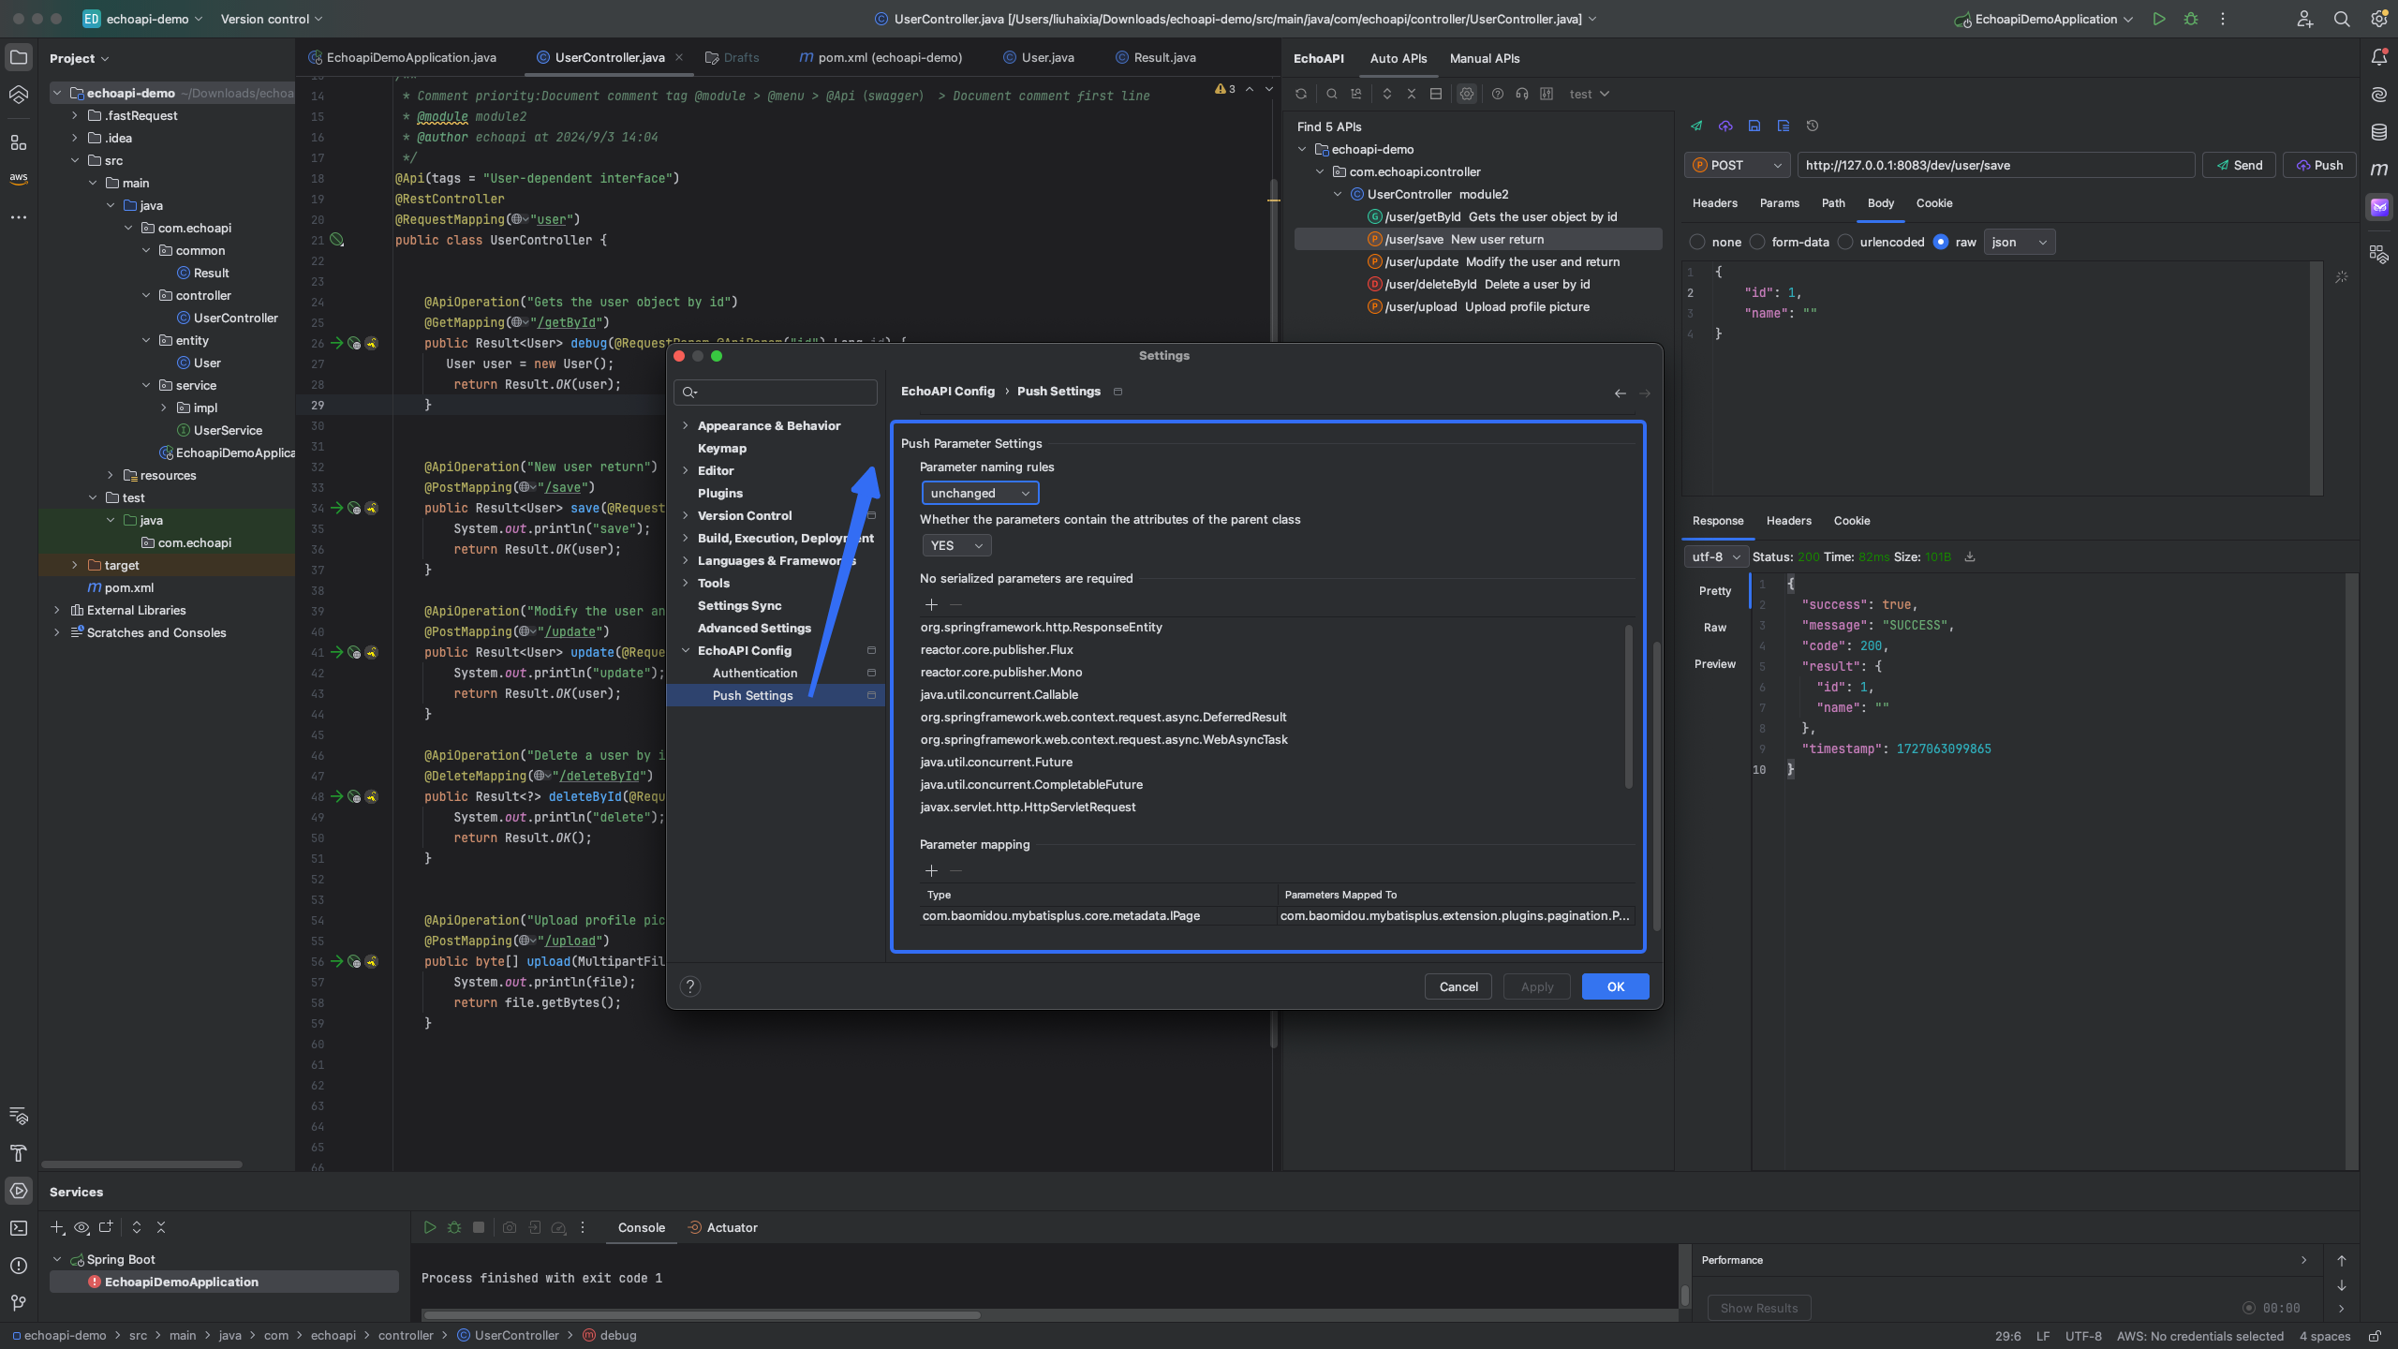Collapse EchoAPI Config node in Settings tree

coord(686,650)
